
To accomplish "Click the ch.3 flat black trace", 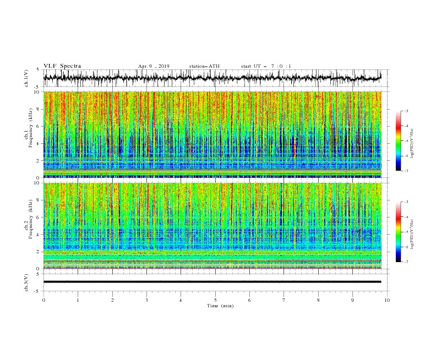I will (x=212, y=282).
